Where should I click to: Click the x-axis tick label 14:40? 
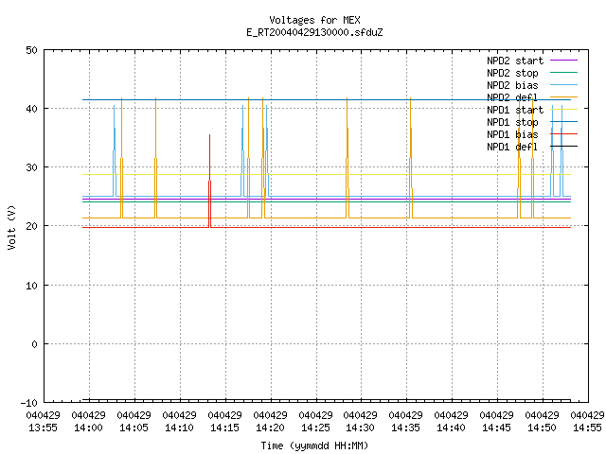point(451,428)
